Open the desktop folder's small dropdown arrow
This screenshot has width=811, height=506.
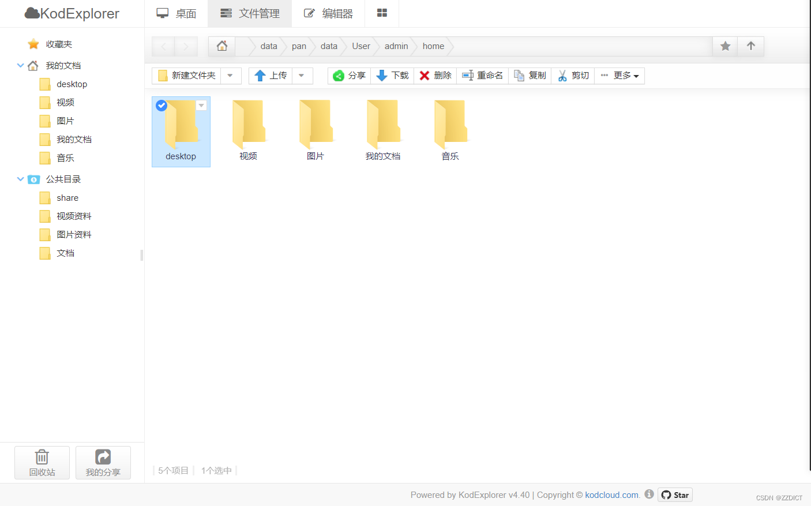pos(201,106)
